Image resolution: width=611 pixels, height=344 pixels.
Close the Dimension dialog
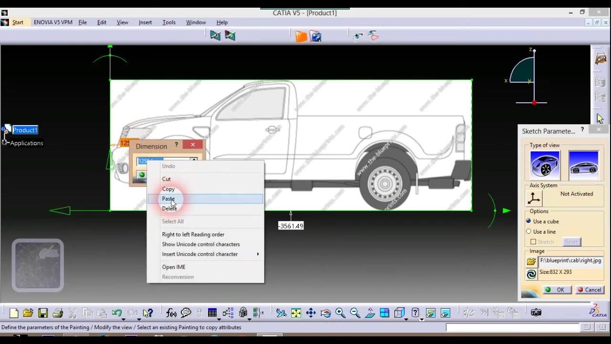coord(193,145)
